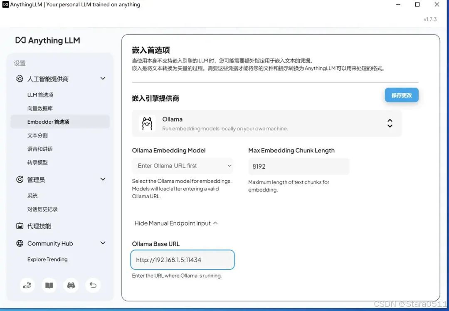449x311 pixels.
Task: Click 人工智能提供商 section label
Action: [x=48, y=79]
